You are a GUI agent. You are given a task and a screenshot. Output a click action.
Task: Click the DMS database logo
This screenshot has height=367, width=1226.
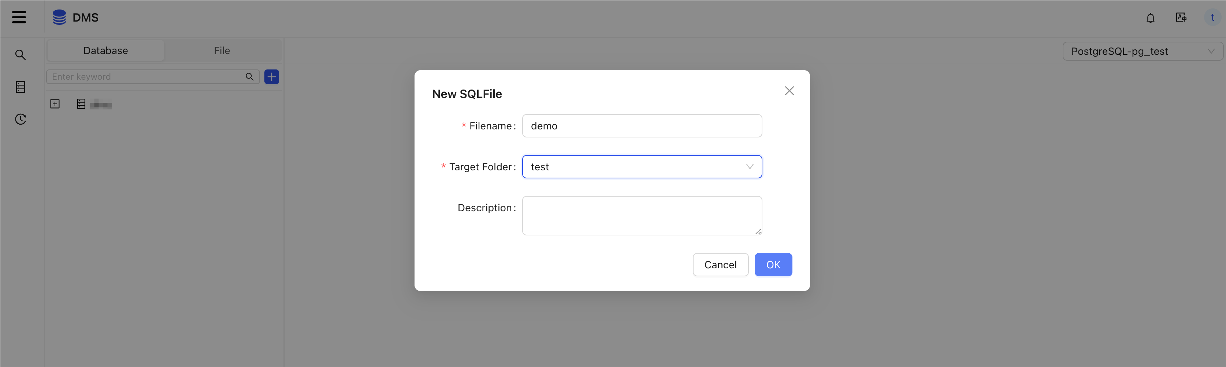[x=59, y=18]
